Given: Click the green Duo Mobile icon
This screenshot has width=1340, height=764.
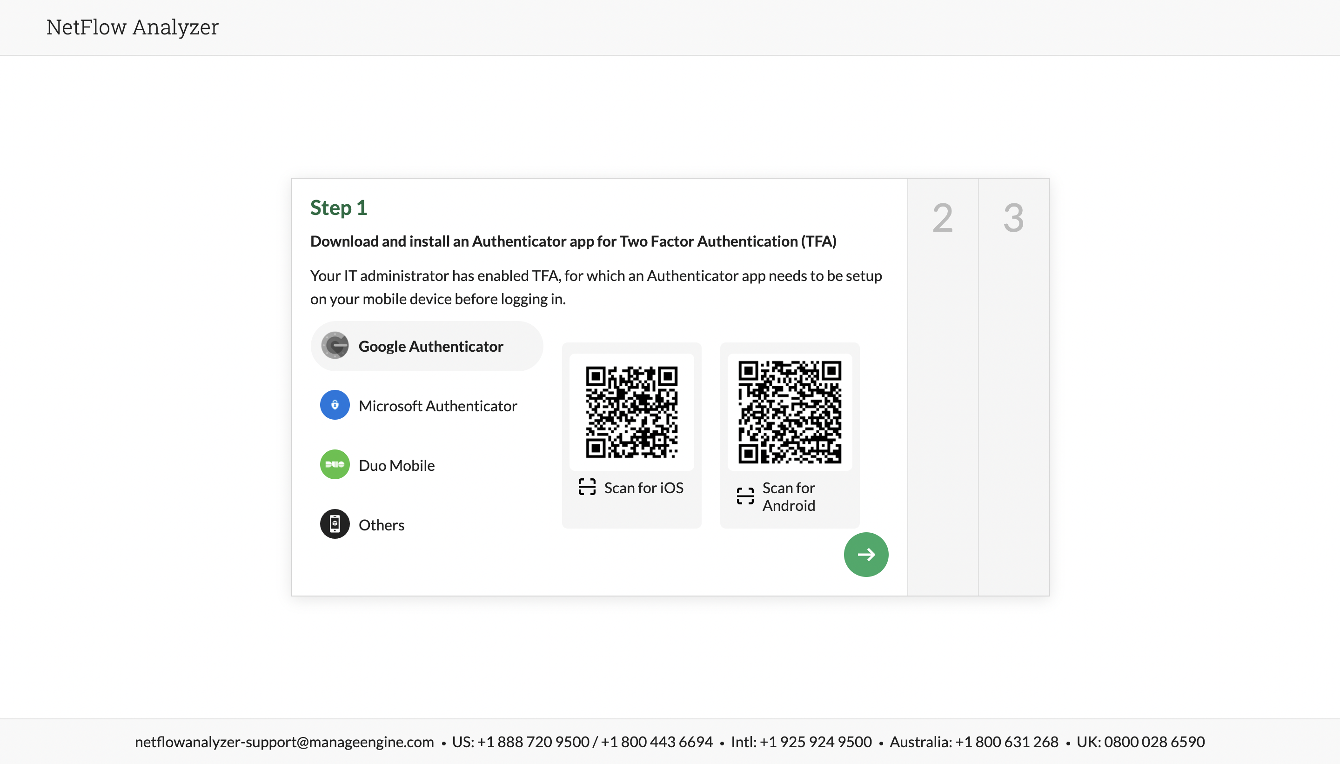Looking at the screenshot, I should click(x=335, y=465).
